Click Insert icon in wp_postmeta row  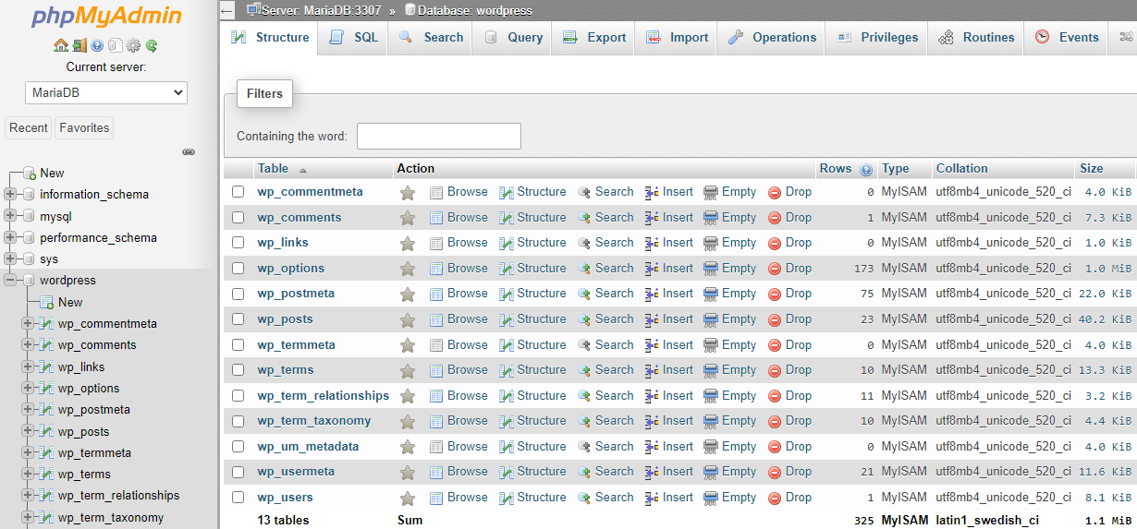(652, 294)
